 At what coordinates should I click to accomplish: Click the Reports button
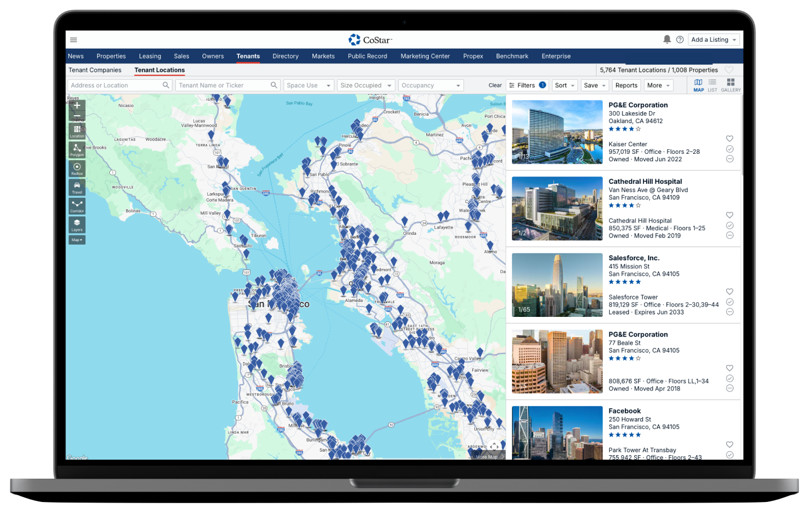(626, 86)
